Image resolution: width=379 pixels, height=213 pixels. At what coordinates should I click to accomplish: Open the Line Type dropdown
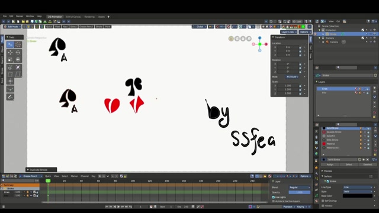click(358, 187)
